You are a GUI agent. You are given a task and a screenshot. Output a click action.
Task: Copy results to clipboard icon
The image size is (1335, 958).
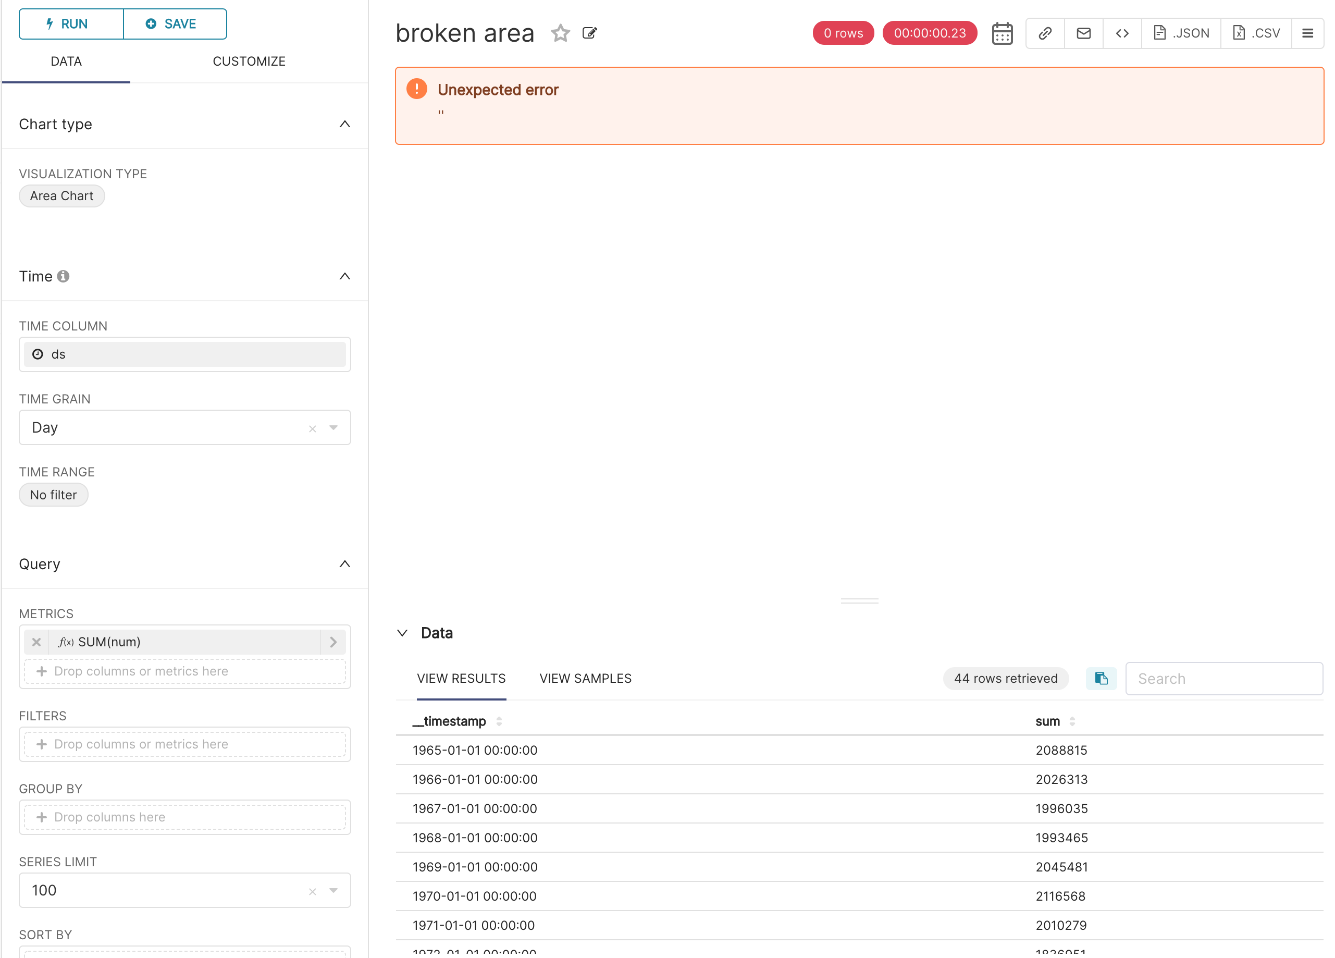pyautogui.click(x=1101, y=678)
